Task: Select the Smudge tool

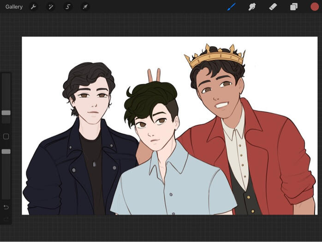Action: coord(252,7)
